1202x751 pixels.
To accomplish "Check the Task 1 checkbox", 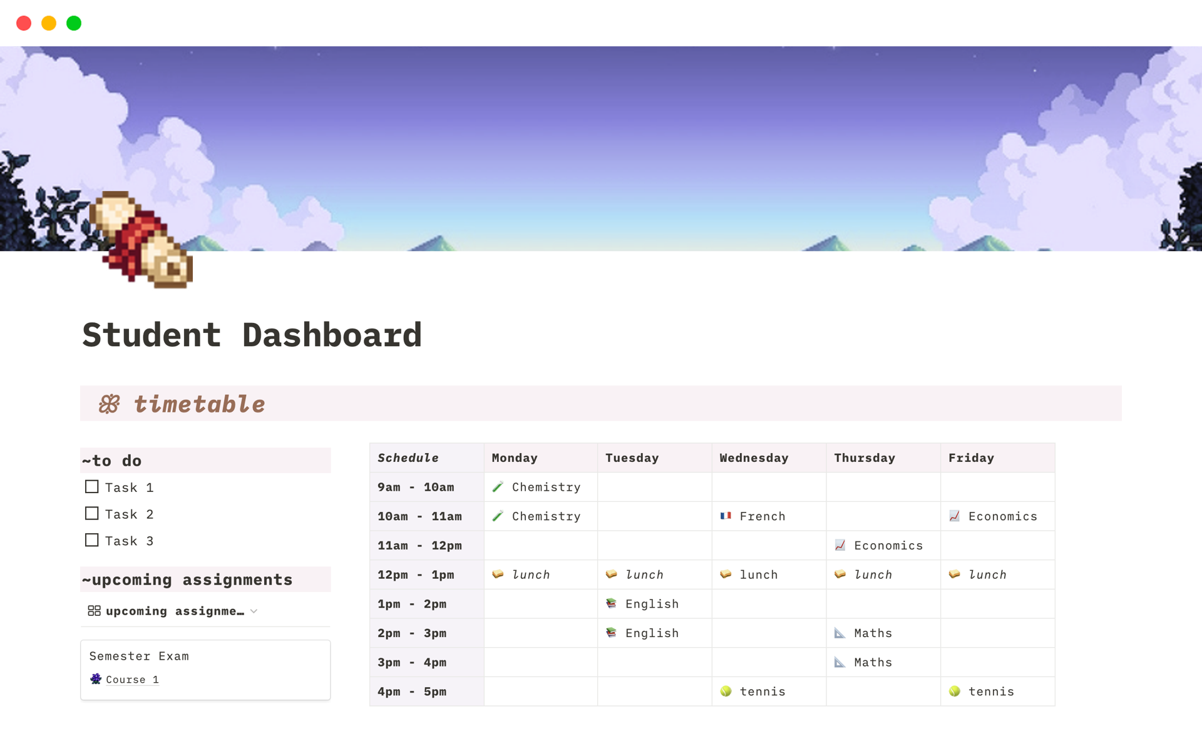I will (92, 487).
